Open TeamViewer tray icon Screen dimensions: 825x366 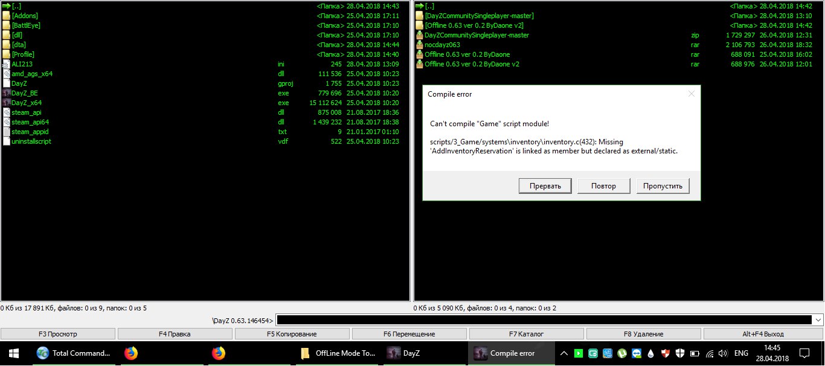coord(636,353)
